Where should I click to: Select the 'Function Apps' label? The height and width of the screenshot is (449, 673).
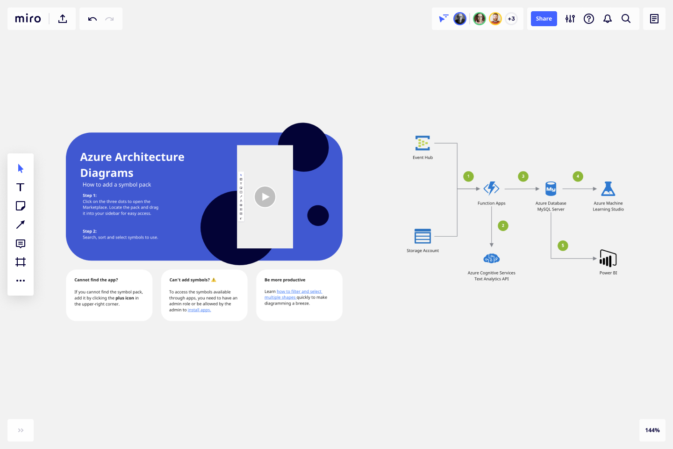tap(491, 203)
